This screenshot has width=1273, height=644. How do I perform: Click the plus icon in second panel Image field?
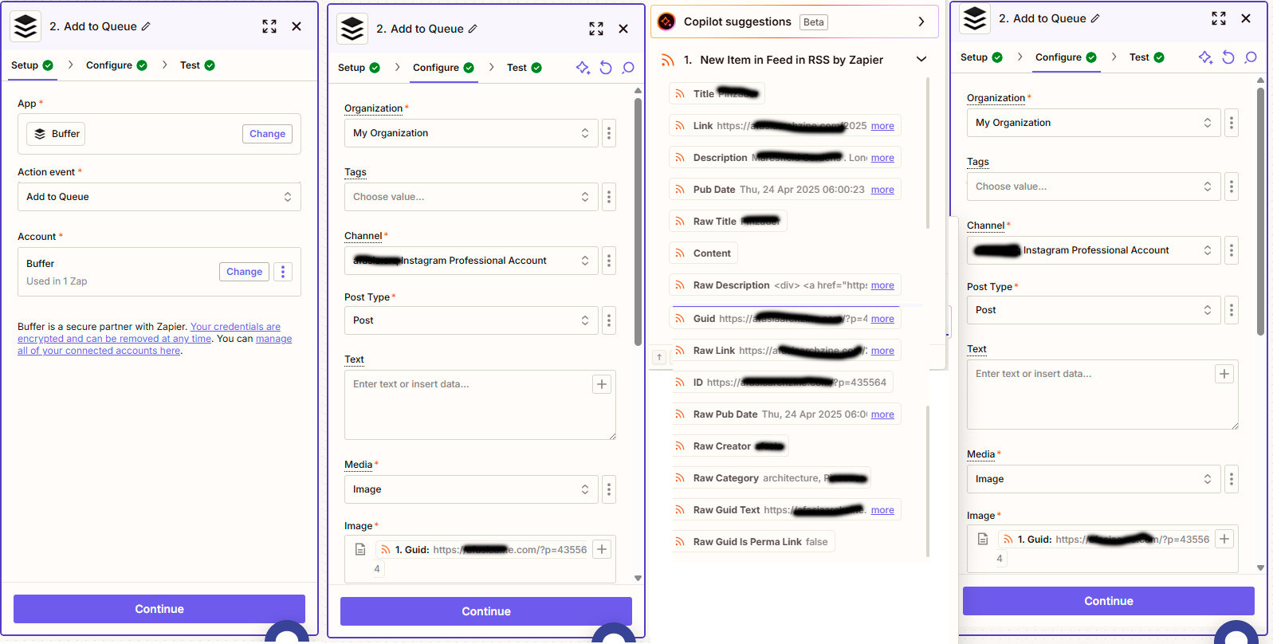pos(602,549)
